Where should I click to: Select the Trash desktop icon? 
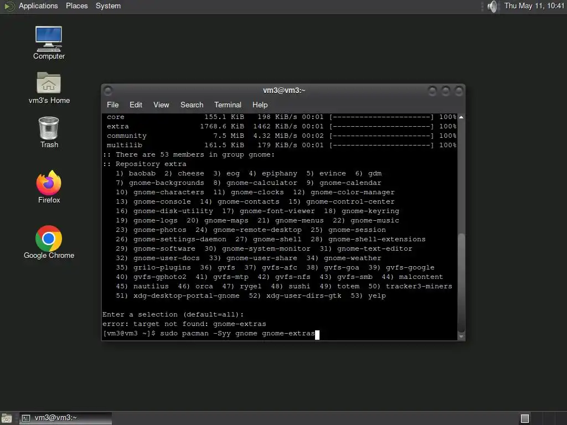click(49, 132)
